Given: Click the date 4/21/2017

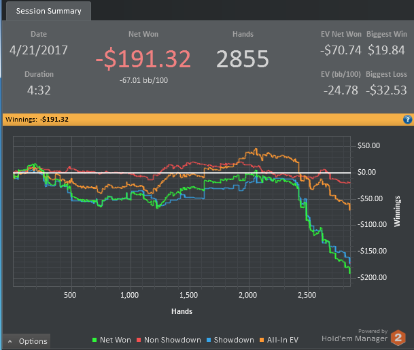Looking at the screenshot, I should point(39,50).
